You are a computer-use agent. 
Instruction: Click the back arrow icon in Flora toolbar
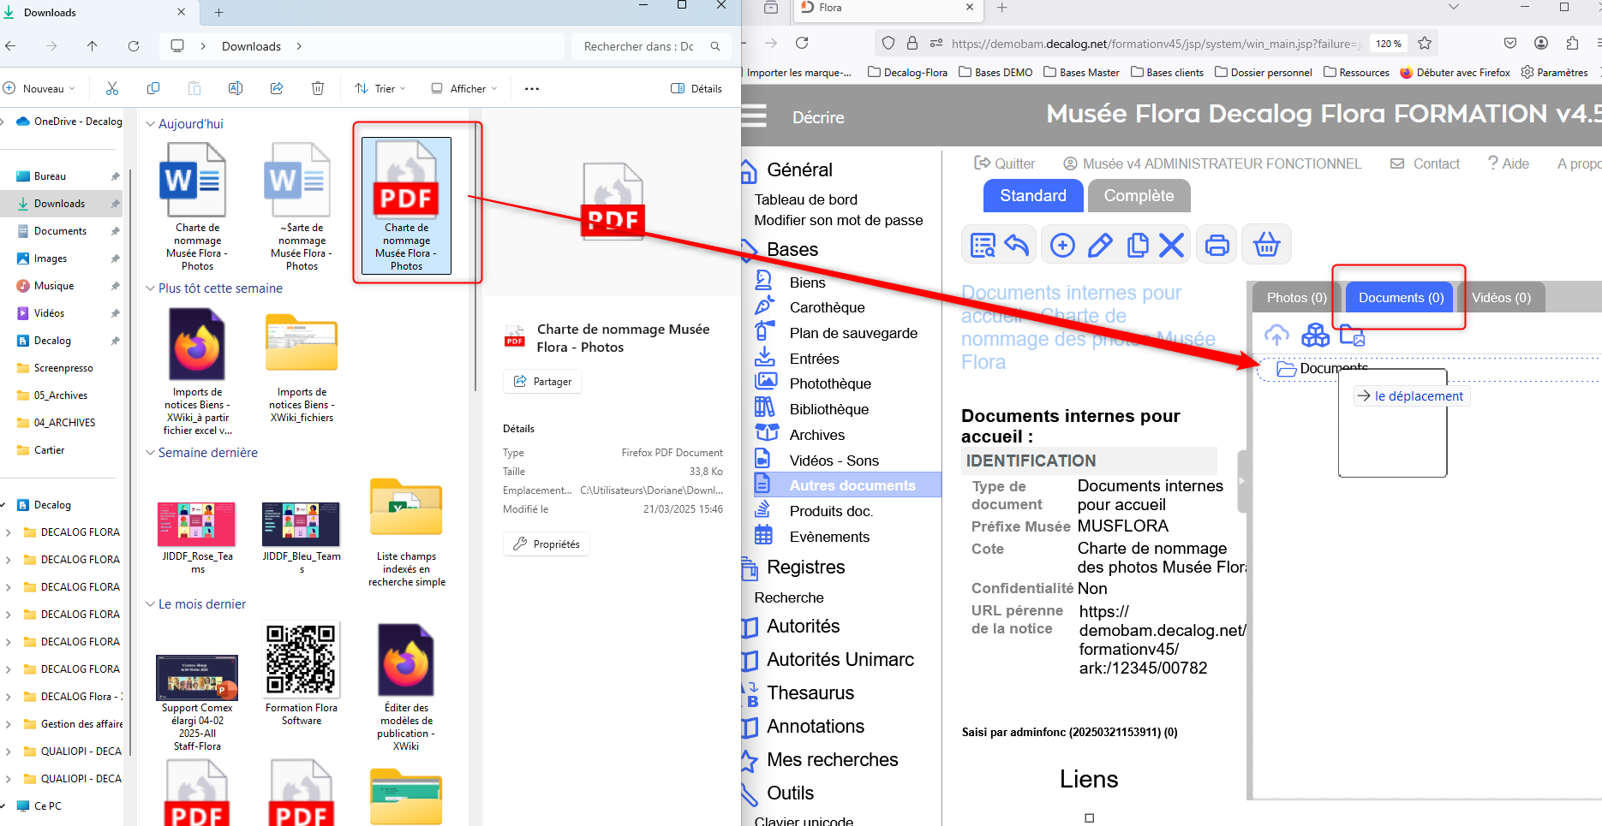(1017, 246)
